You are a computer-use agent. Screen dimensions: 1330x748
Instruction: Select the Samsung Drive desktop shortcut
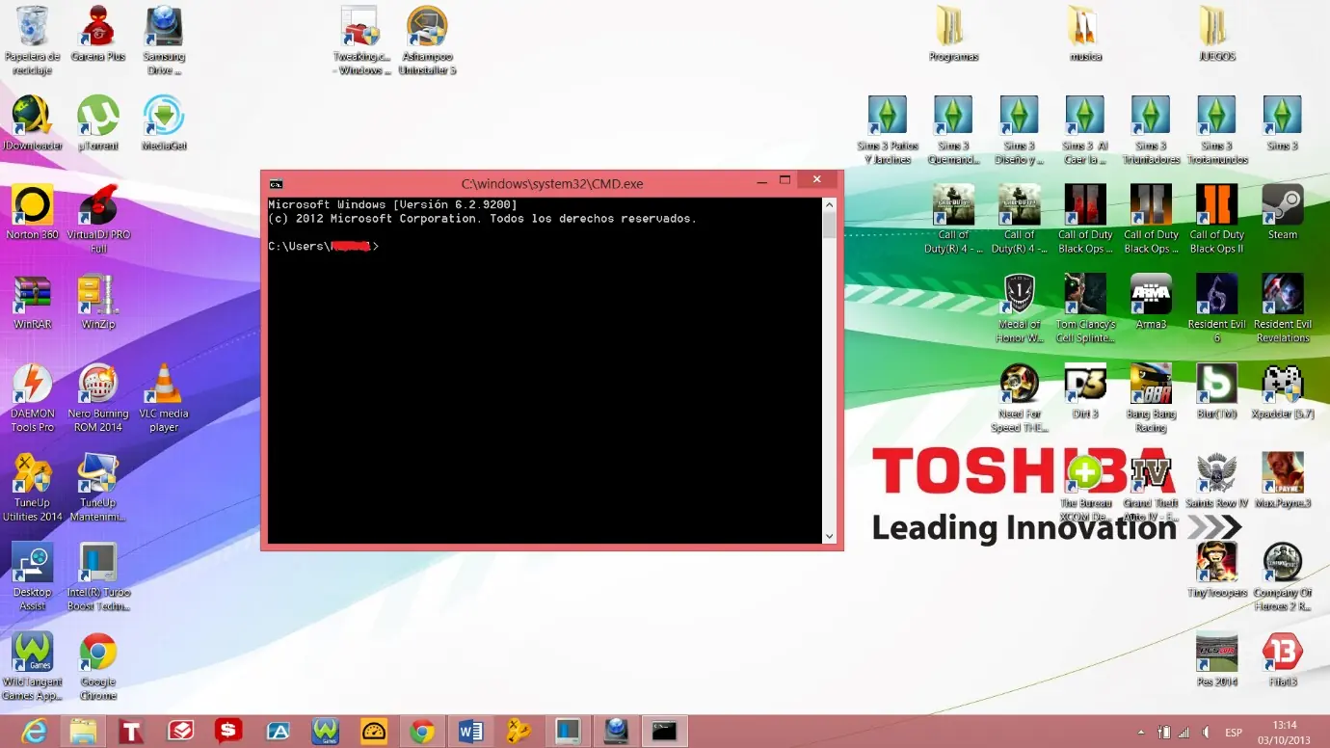[164, 40]
